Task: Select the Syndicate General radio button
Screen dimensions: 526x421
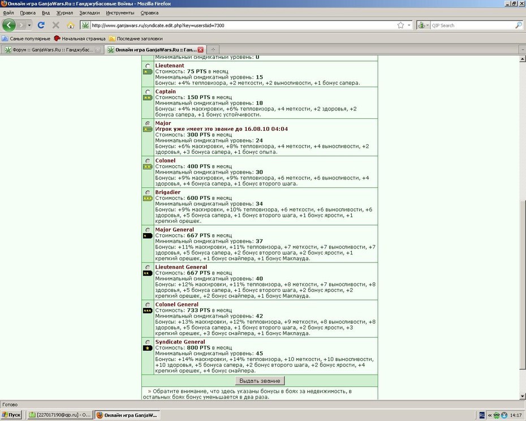Action: coord(148,342)
